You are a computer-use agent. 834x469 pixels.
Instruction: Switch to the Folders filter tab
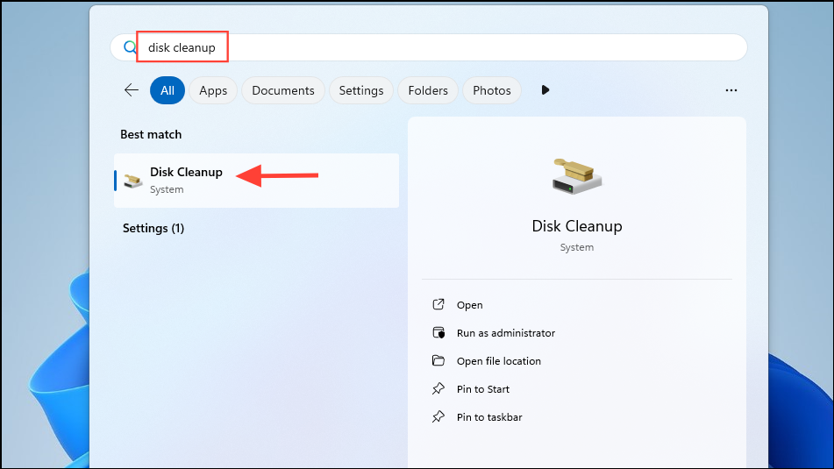click(x=428, y=90)
